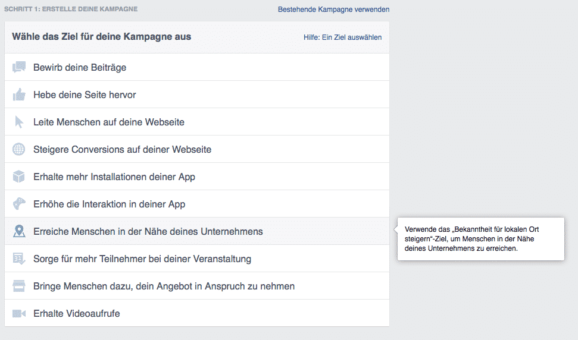Choose Hebe deine Seite hervor
The image size is (578, 340).
tap(85, 95)
